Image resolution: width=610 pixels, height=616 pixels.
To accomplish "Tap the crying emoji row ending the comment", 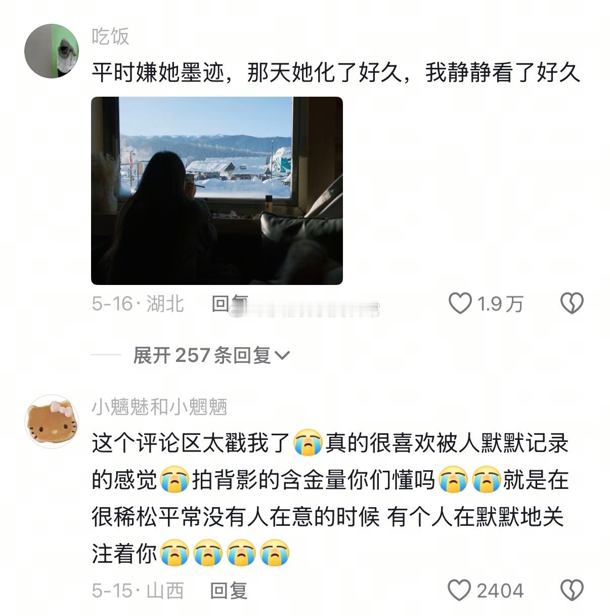I will pyautogui.click(x=225, y=554).
